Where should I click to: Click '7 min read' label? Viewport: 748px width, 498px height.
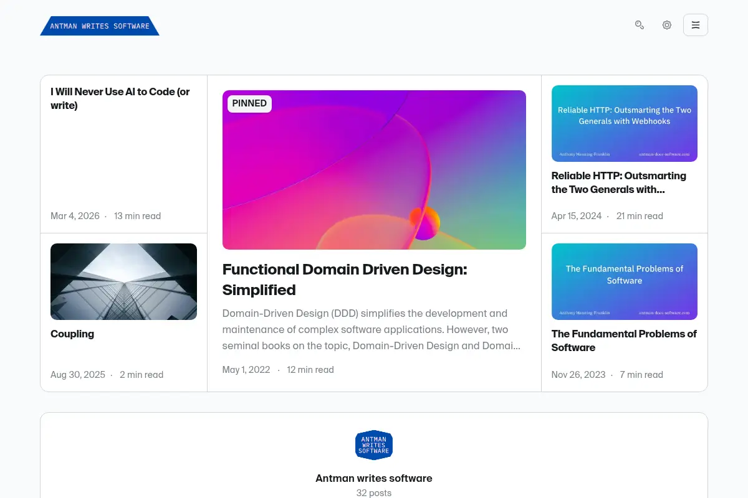click(641, 375)
